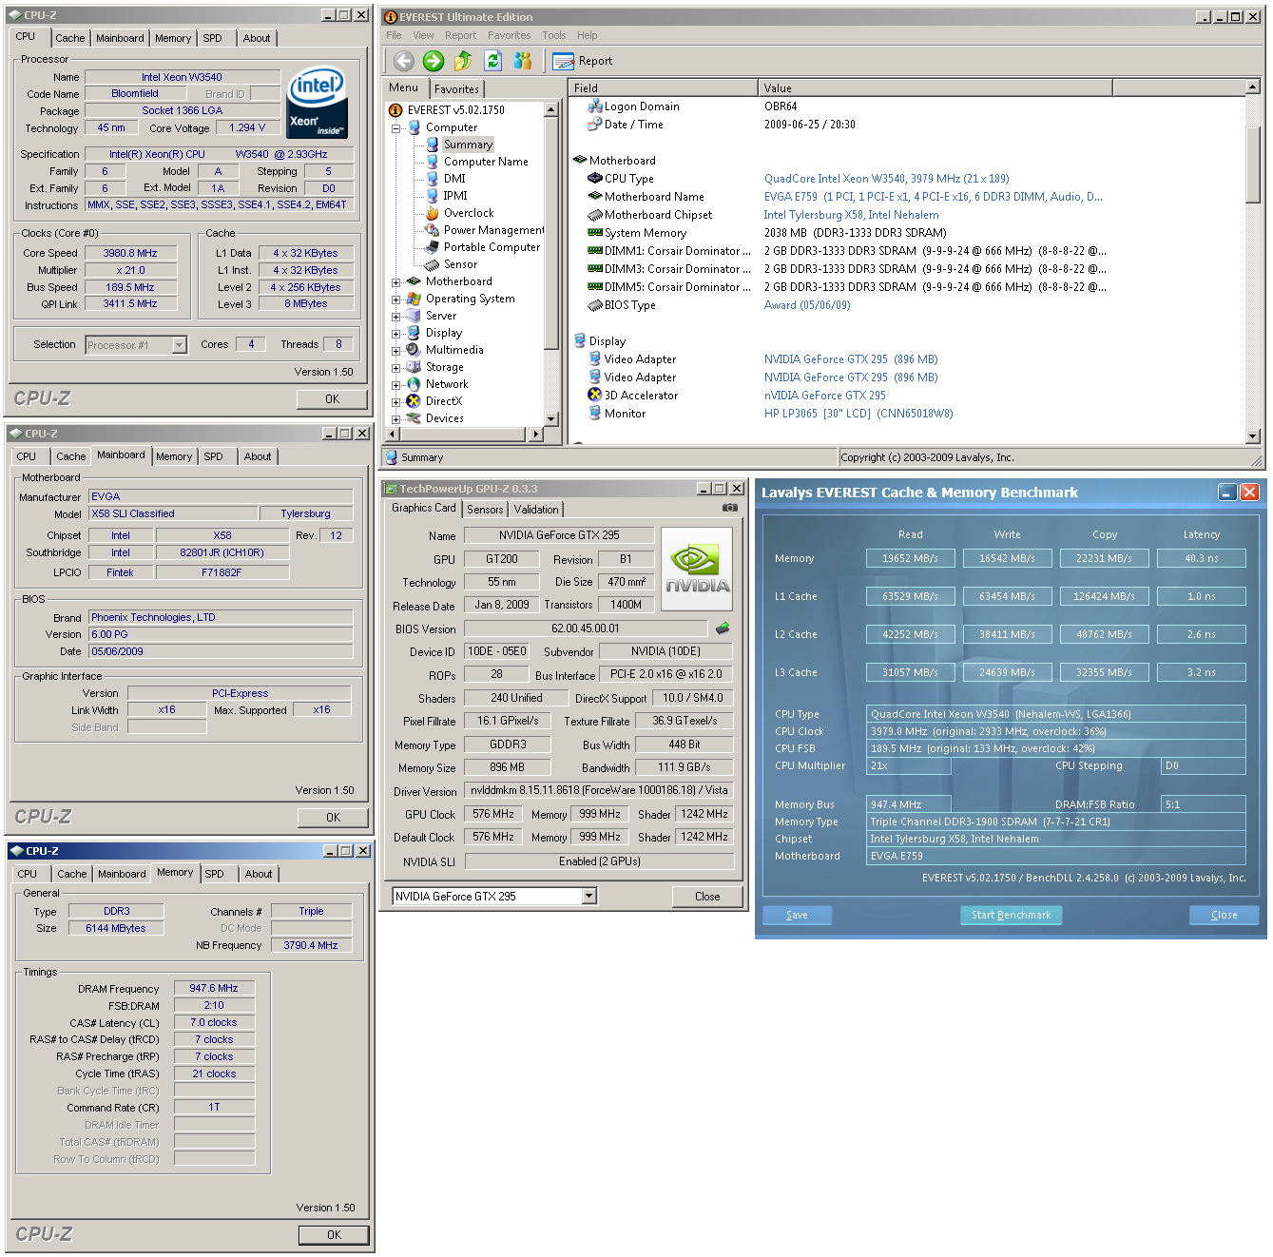Click the Value column header in EVEREST

(x=935, y=87)
